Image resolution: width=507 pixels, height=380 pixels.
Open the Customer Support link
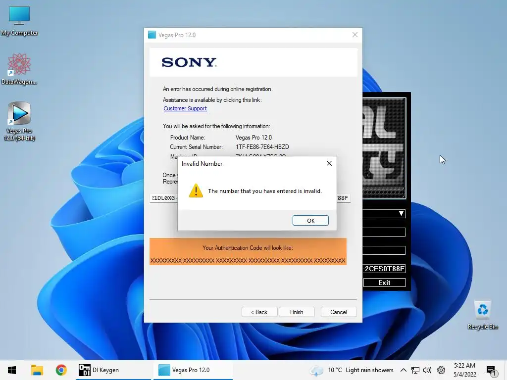click(x=185, y=108)
